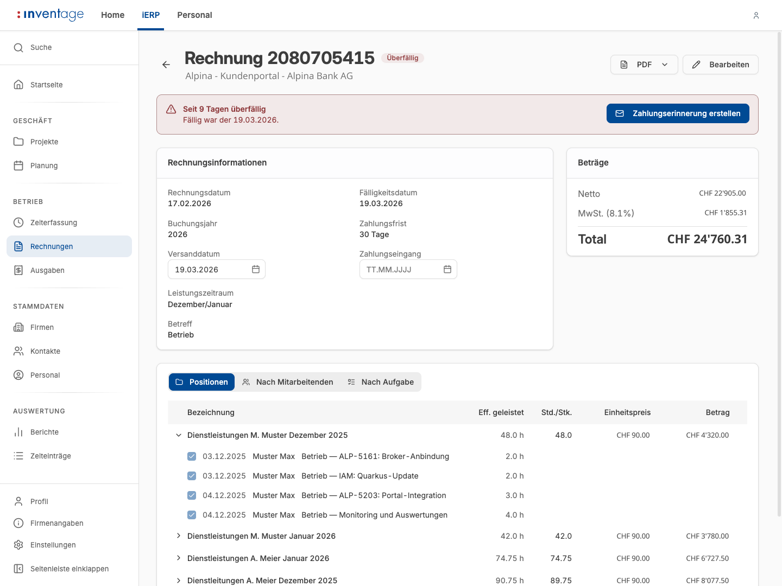Screen dimensions: 782x586
Task: Open the Zahlungseingang calendar picker icon
Action: click(x=447, y=269)
